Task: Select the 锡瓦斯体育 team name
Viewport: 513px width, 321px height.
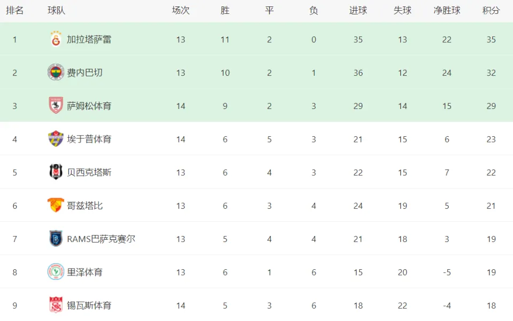Action: coord(89,306)
